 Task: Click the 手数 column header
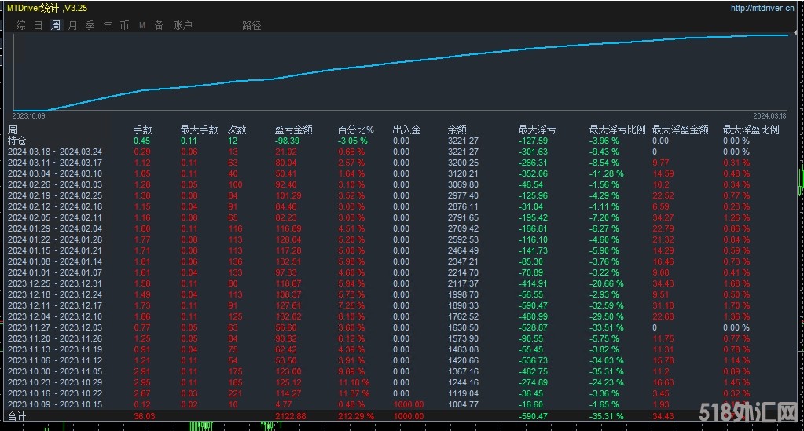pyautogui.click(x=142, y=130)
